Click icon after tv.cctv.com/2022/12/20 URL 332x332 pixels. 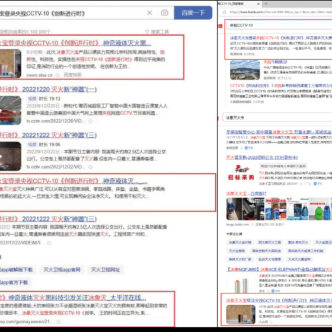90,121
